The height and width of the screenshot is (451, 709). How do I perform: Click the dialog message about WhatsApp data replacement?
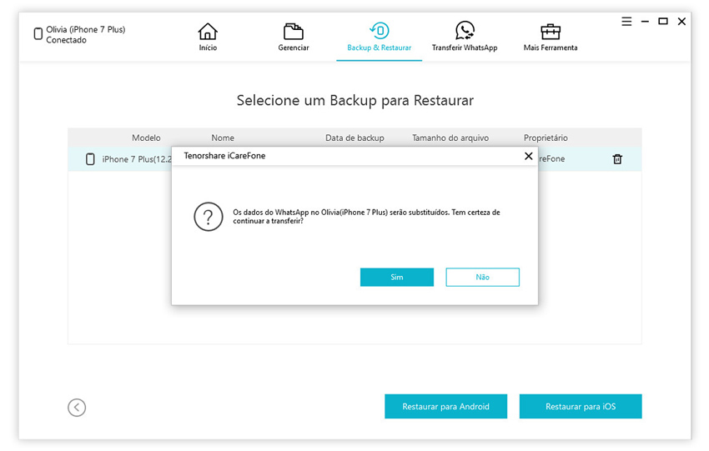366,217
